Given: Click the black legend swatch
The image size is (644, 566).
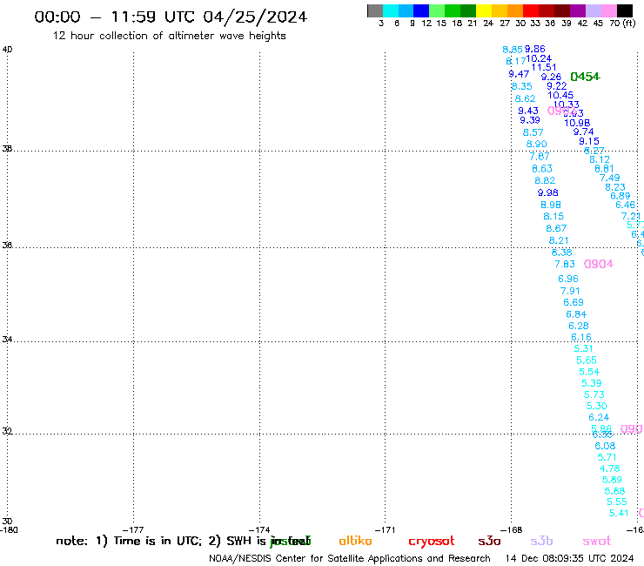Looking at the screenshot, I should tap(625, 10).
